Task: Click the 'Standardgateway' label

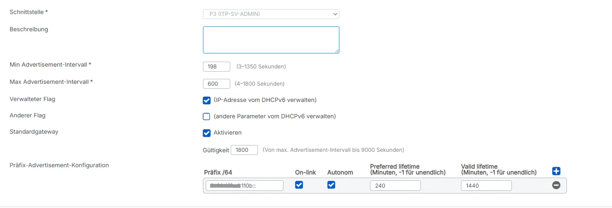Action: 34,132
